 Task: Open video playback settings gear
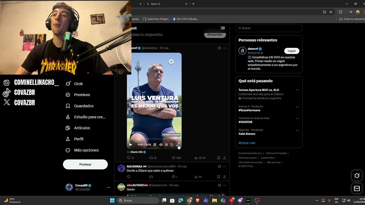pos(166,145)
